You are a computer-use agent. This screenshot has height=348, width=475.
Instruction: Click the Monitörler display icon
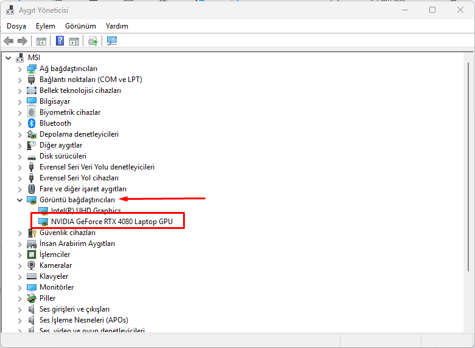32,287
